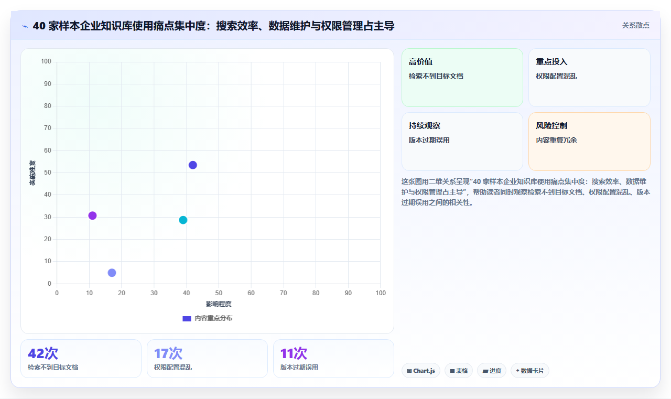Open the 重点投入 quadrant card
The image size is (671, 399).
pos(589,78)
